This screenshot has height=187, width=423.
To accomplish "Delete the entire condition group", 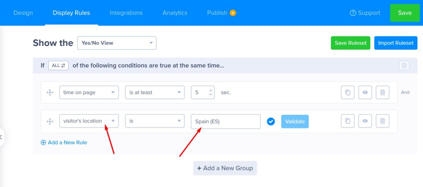I will click(404, 66).
